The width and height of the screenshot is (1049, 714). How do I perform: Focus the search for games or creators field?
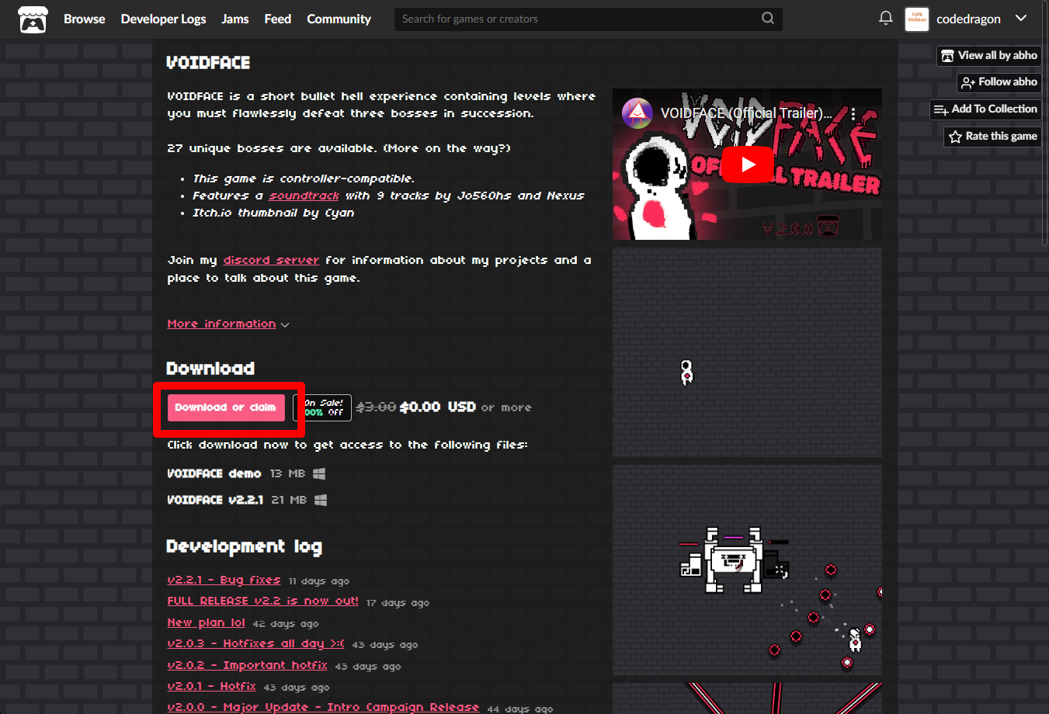588,19
